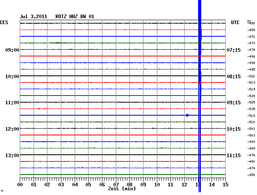Pick minute tick label 06
257x195 pixels.
pyautogui.click(x=102, y=185)
